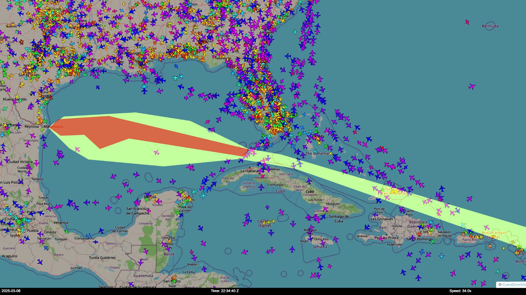Viewport: 526px width, 295px height.
Task: Open the OpenStreetMap attribution link
Action: coord(514,285)
